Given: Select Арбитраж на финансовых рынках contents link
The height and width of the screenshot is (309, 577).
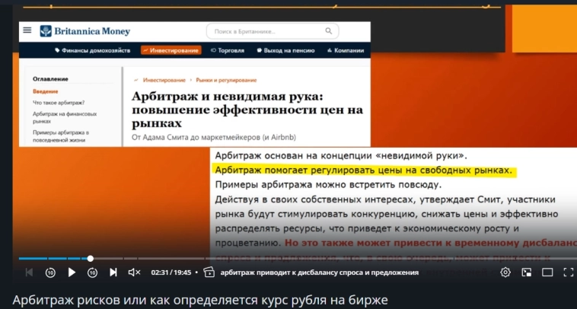Looking at the screenshot, I should 65,117.
